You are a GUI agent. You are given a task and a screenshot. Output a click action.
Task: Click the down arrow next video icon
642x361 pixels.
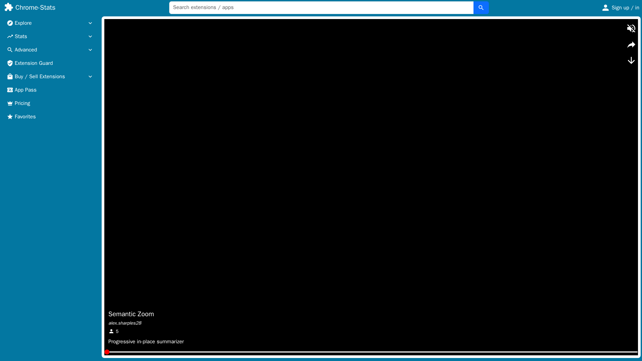tap(631, 61)
